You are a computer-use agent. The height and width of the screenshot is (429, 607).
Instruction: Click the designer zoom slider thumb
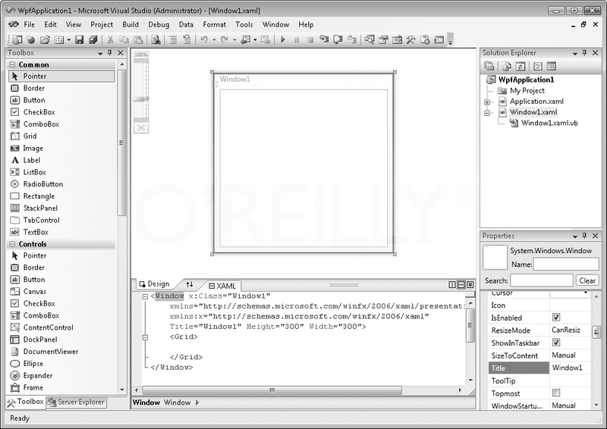pyautogui.click(x=140, y=99)
